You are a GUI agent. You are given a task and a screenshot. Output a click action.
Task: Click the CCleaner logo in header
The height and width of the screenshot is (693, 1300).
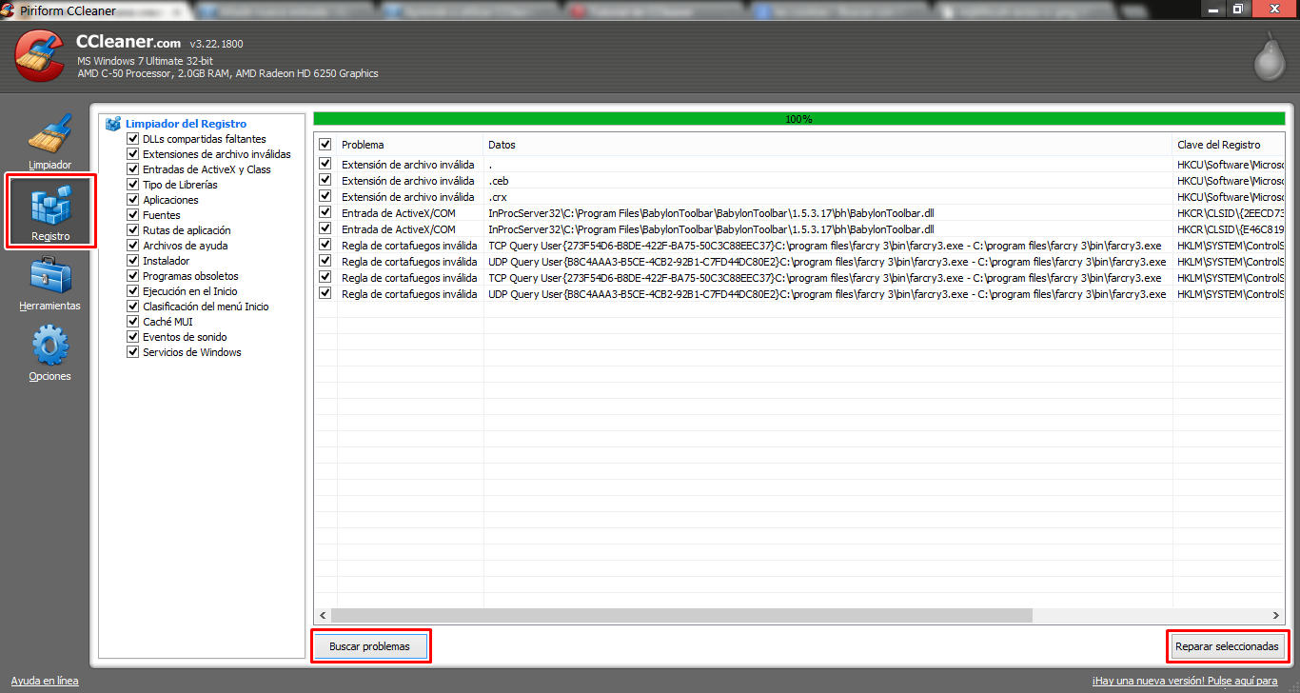coord(41,56)
